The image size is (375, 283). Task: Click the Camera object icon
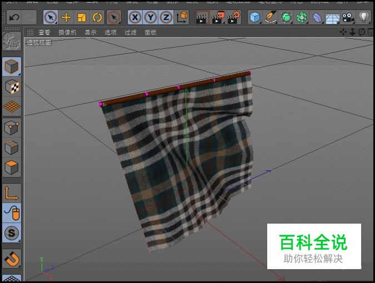[x=348, y=17]
